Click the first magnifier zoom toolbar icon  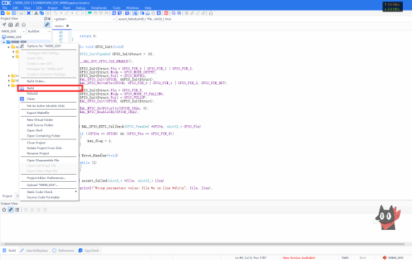[x=174, y=13]
